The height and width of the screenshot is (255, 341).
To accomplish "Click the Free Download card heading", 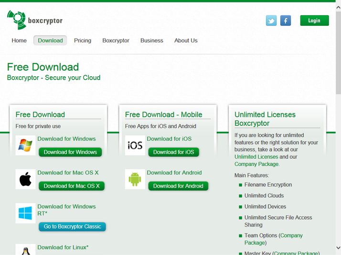I will pyautogui.click(x=40, y=114).
